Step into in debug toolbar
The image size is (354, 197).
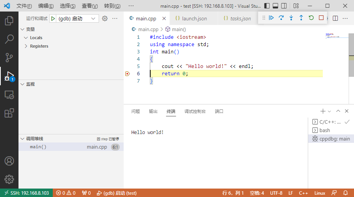pyautogui.click(x=291, y=18)
